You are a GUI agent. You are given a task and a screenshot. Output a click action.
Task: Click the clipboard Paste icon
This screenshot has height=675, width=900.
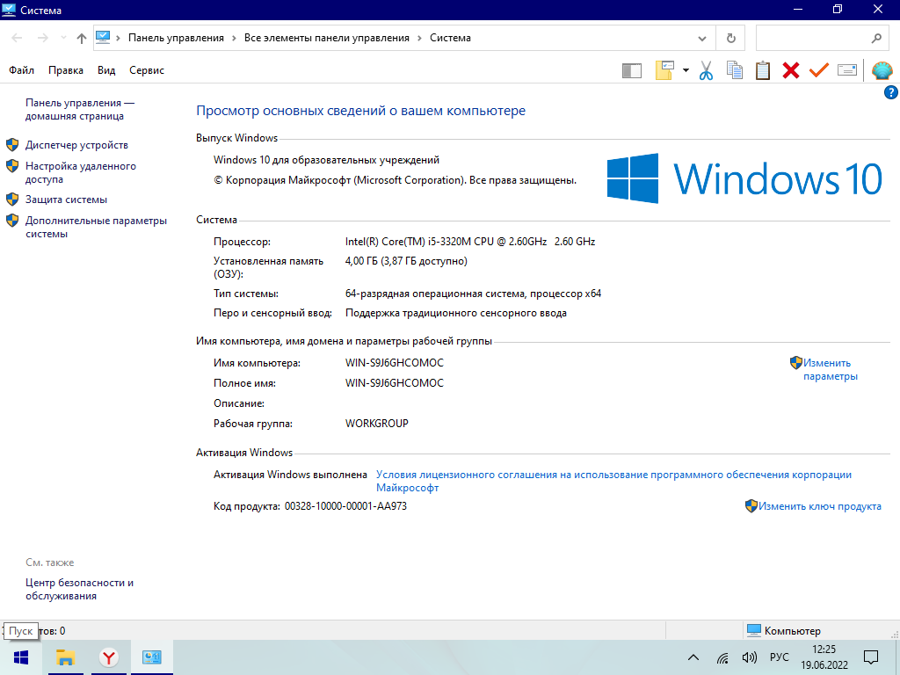[763, 70]
